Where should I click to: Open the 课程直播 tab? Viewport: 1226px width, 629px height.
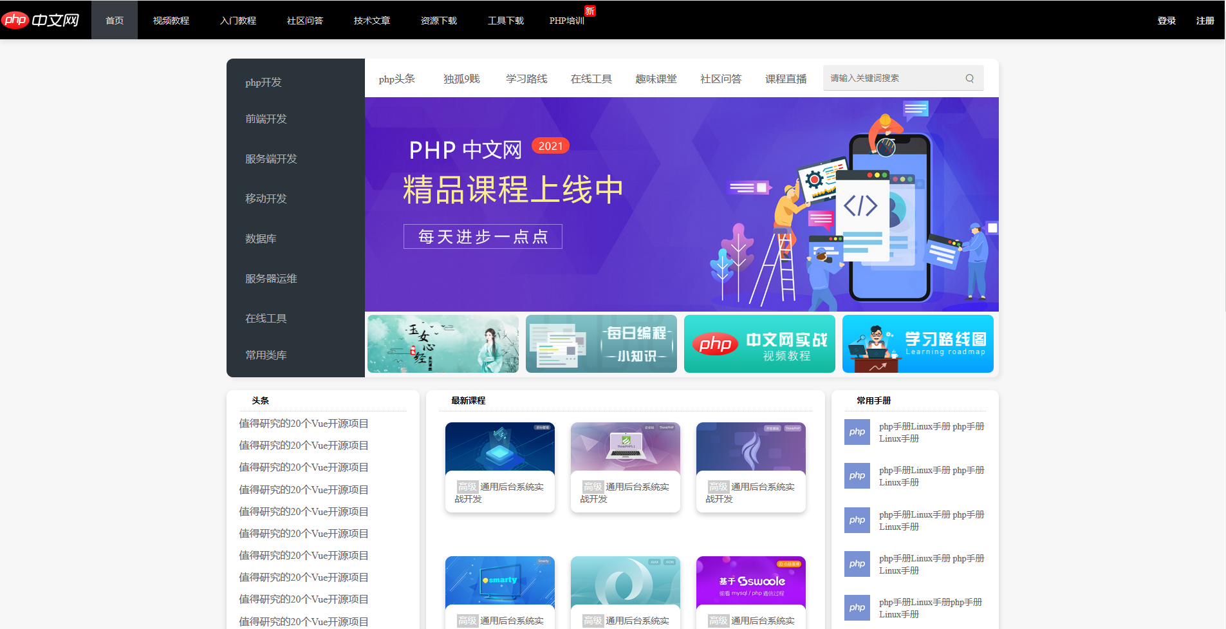[786, 79]
